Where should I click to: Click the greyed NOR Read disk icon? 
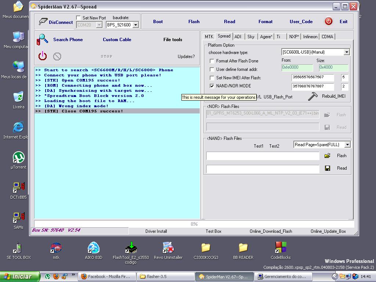point(327,127)
